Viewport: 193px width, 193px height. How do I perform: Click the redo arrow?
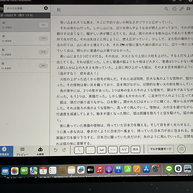point(64,150)
